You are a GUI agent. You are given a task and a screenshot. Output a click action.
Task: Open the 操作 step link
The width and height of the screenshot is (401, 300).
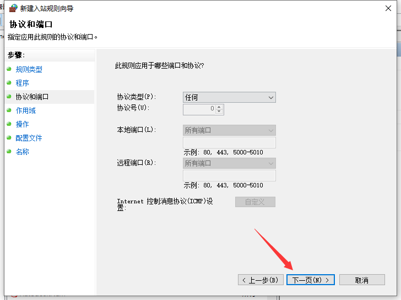coord(22,125)
